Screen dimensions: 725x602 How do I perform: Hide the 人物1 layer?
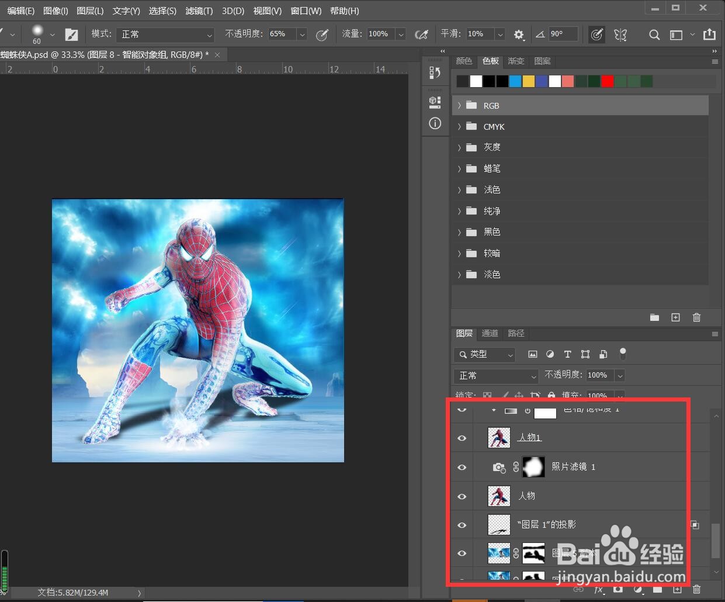coord(462,438)
